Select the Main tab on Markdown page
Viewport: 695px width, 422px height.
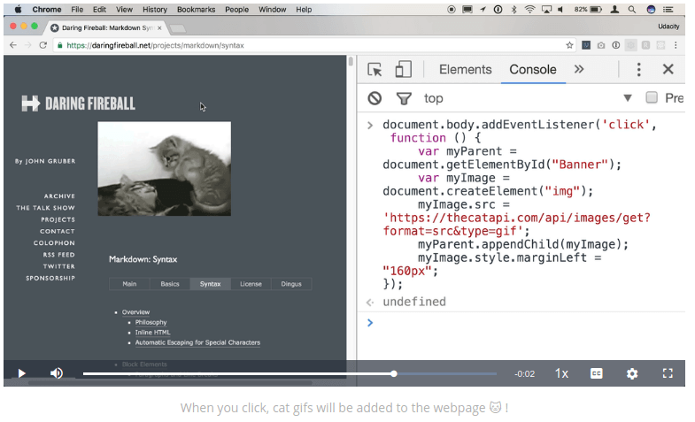click(129, 284)
